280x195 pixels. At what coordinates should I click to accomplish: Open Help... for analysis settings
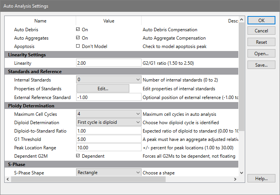261,178
